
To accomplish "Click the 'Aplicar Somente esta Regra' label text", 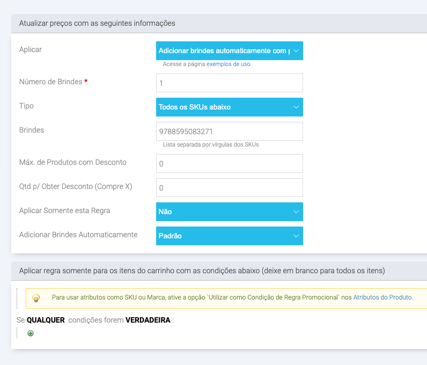I will tap(64, 210).
